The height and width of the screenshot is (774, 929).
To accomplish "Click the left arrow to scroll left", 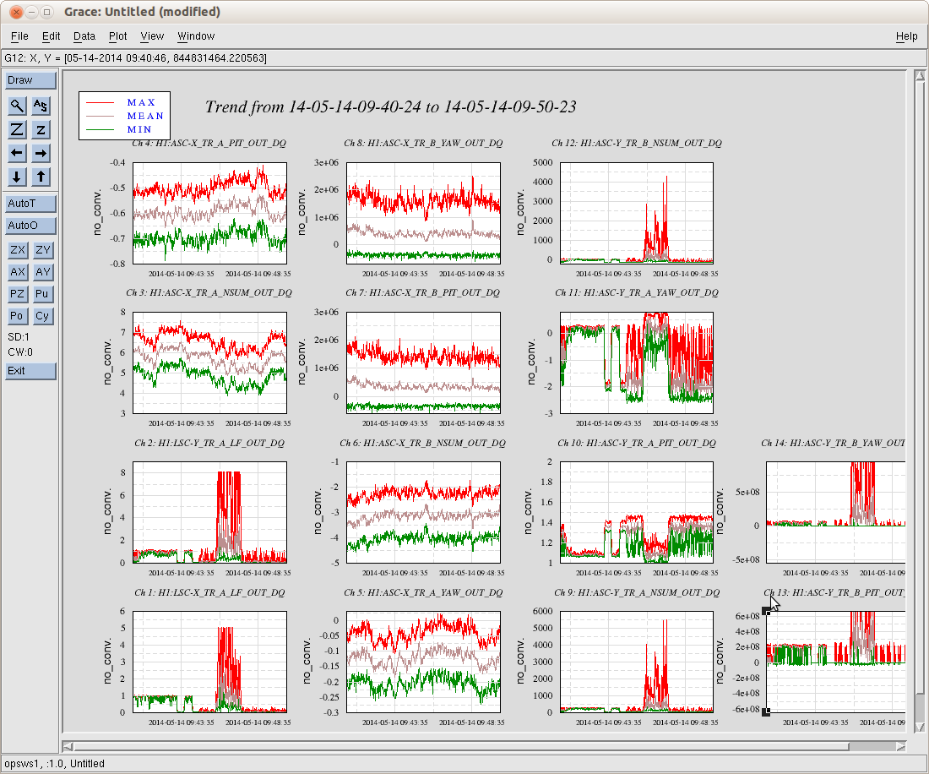I will pos(17,153).
